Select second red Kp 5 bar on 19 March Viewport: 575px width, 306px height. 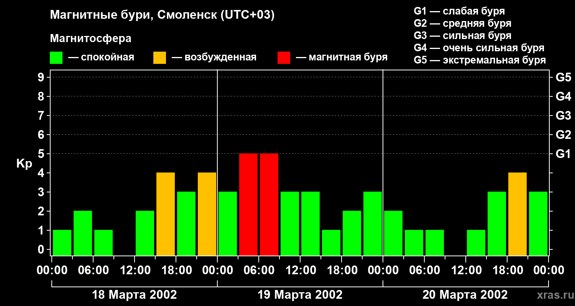coord(269,204)
